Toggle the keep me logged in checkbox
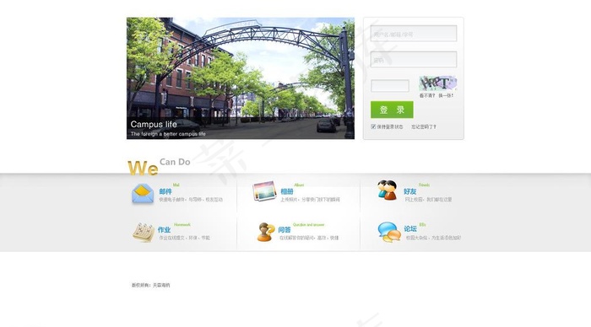The height and width of the screenshot is (327, 591). (373, 126)
